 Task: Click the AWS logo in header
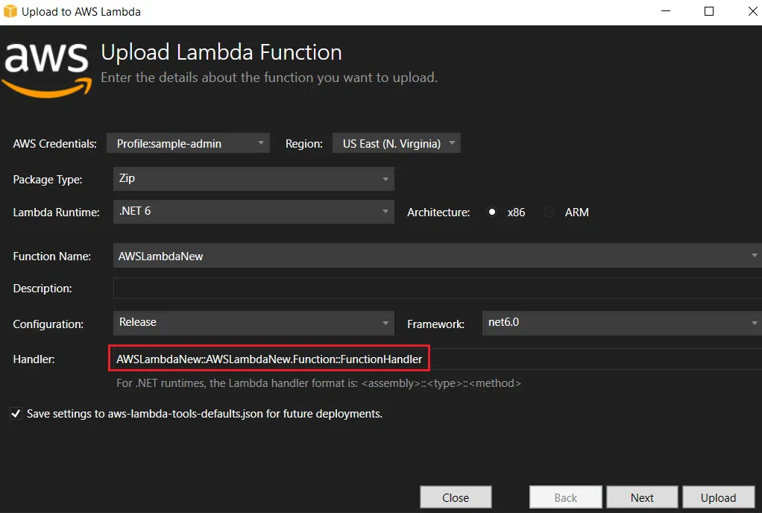[x=47, y=69]
